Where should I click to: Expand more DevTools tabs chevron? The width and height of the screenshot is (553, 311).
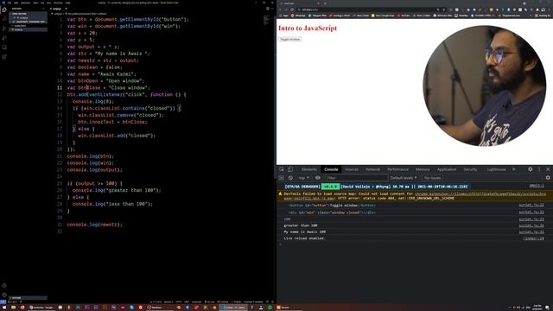click(514, 169)
